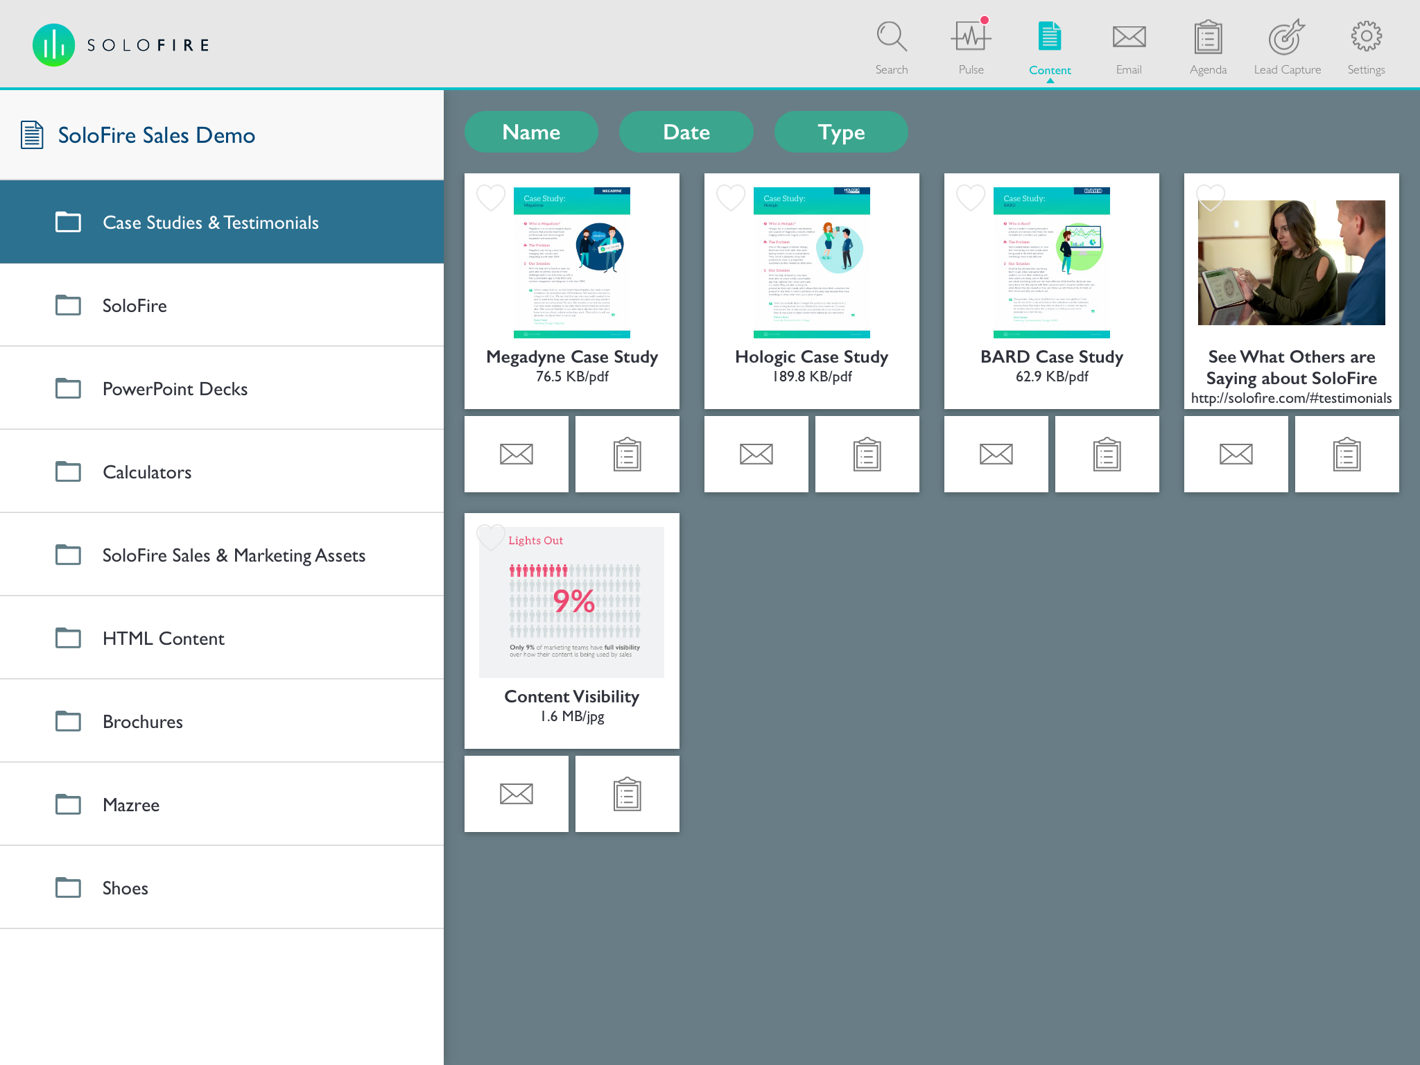Open the Agenda clipboard in top bar
The width and height of the screenshot is (1420, 1065).
(1208, 47)
